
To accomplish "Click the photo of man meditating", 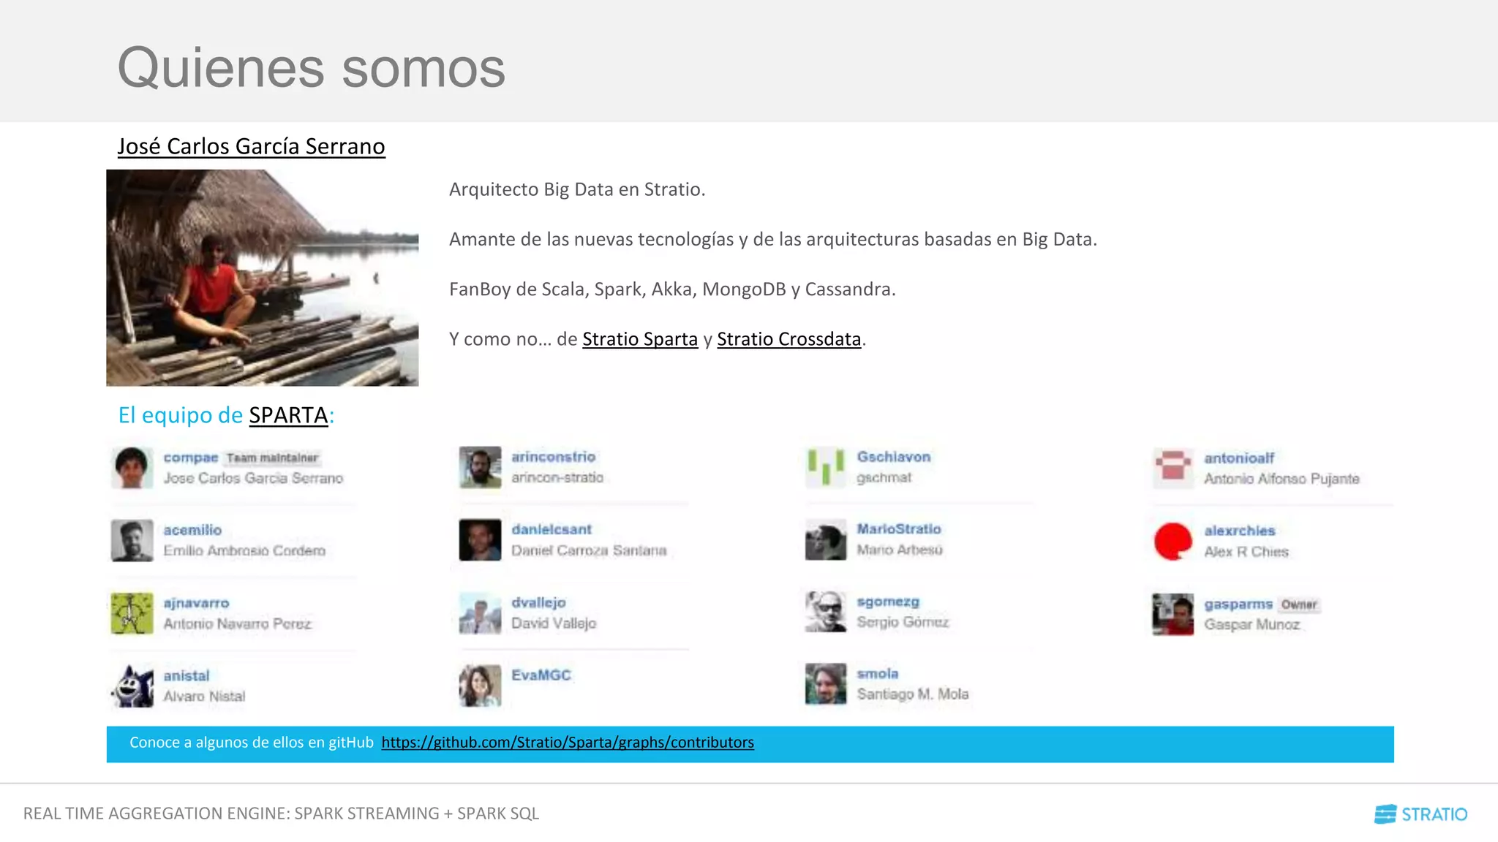I will [262, 278].
